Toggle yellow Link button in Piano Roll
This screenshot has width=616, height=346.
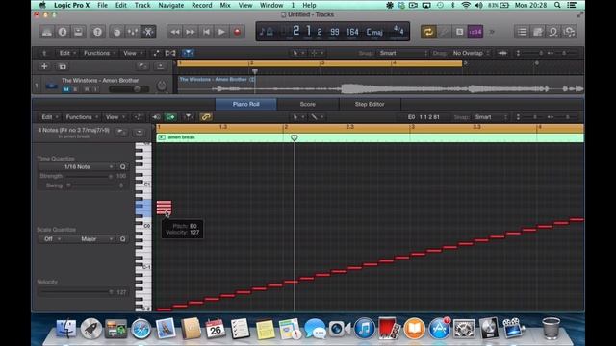click(206, 117)
